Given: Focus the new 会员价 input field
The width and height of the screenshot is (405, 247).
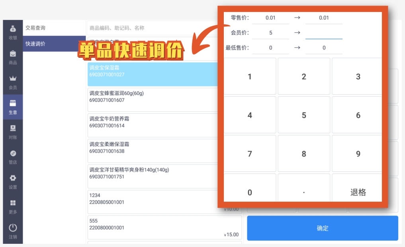Looking at the screenshot, I should pyautogui.click(x=324, y=33).
